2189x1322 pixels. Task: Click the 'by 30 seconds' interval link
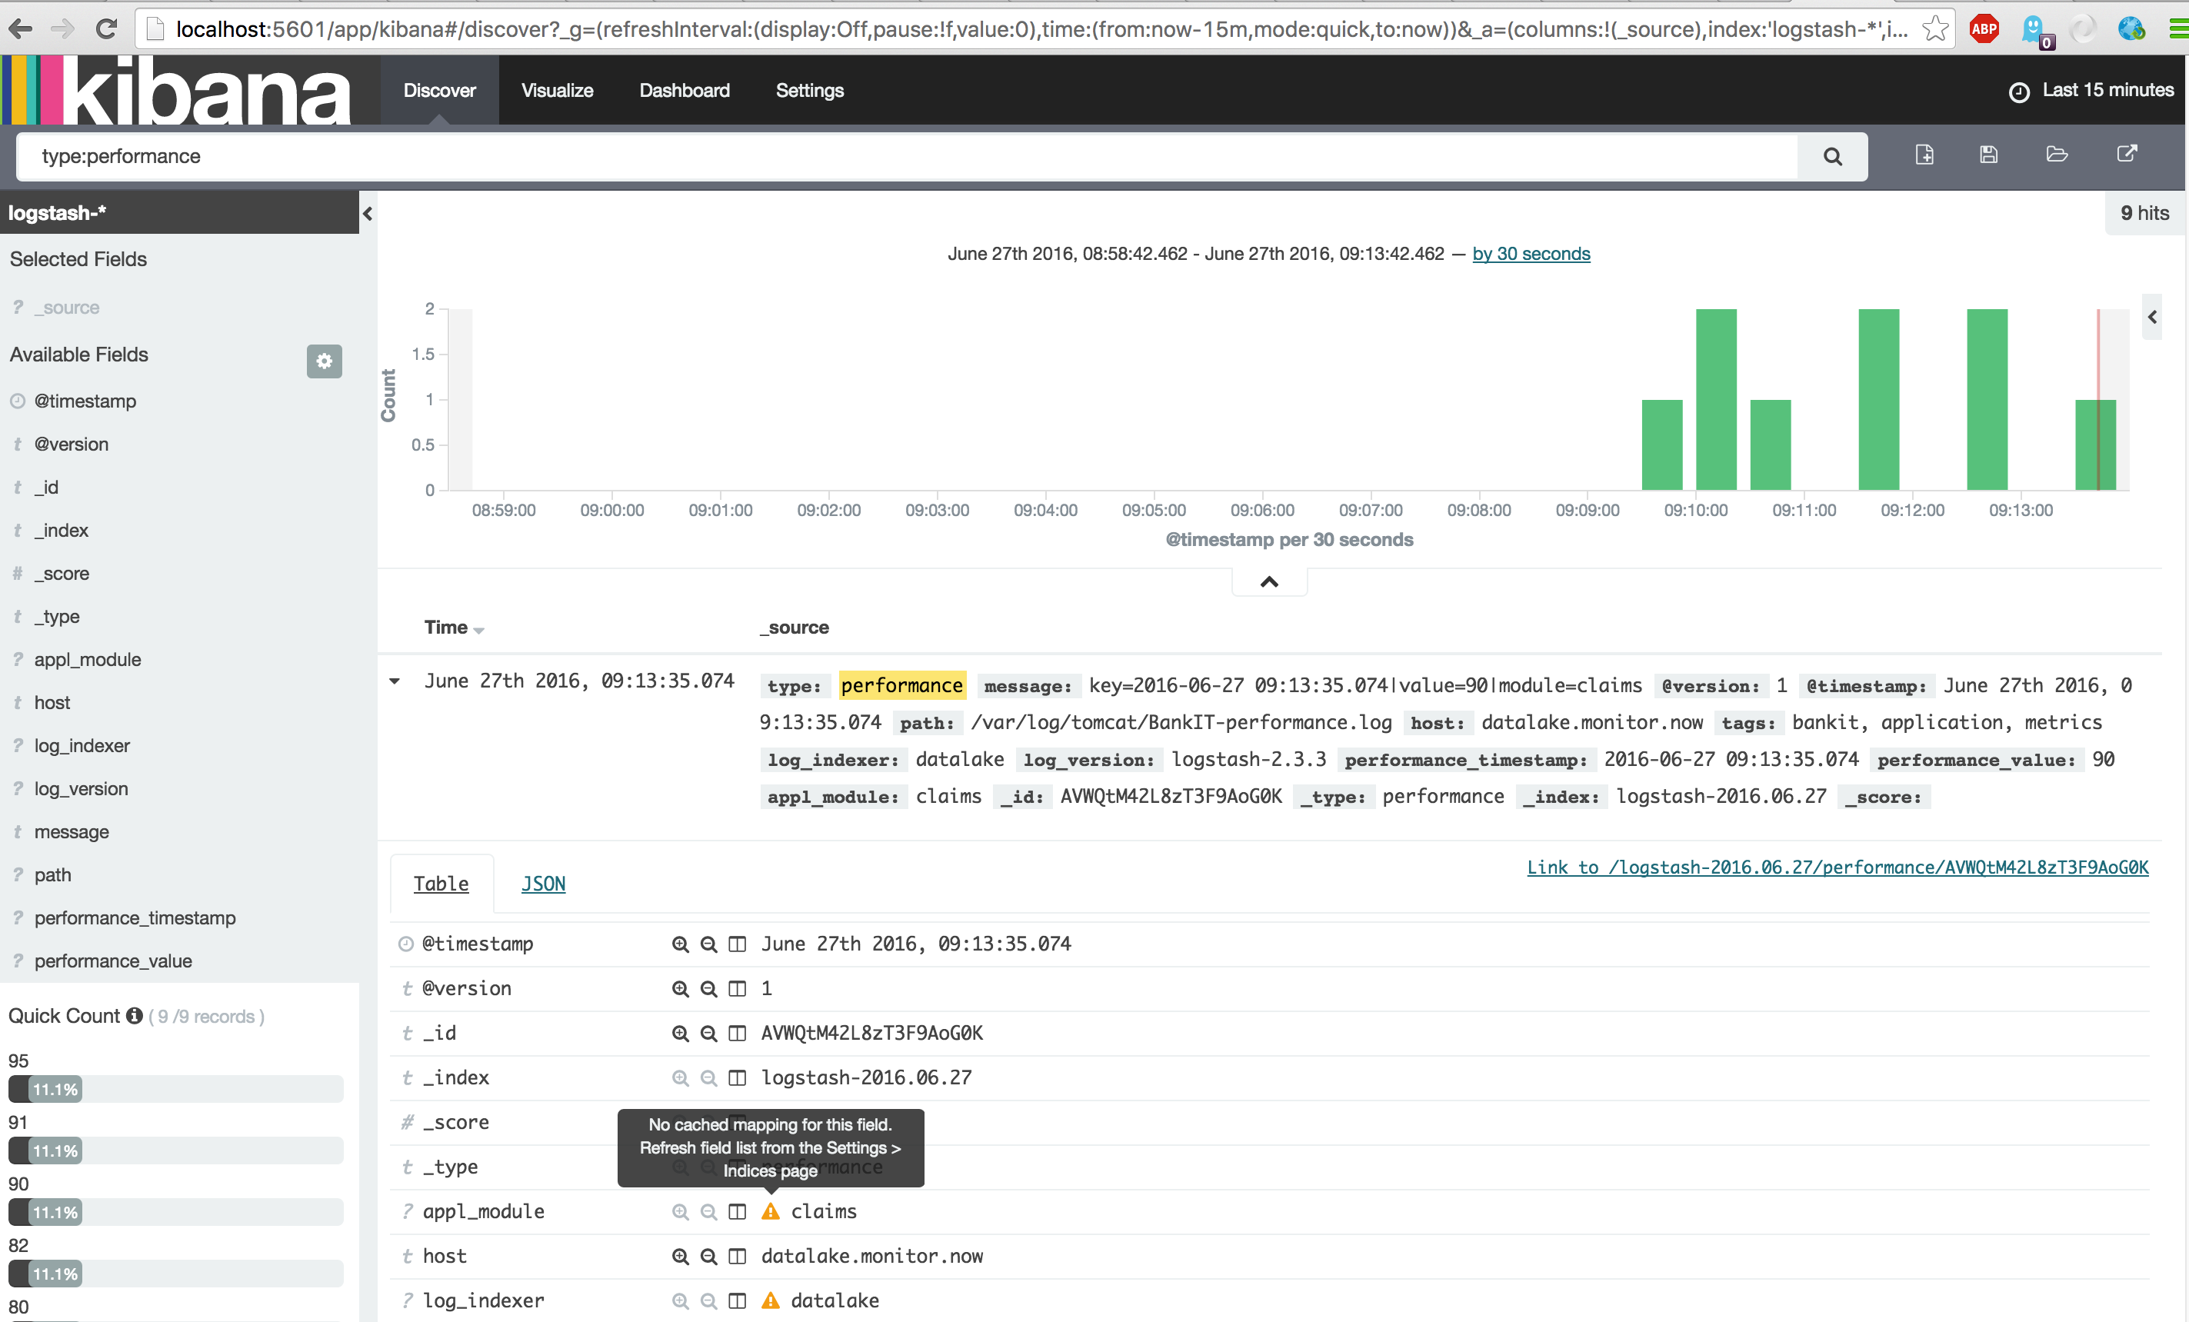[x=1531, y=254]
